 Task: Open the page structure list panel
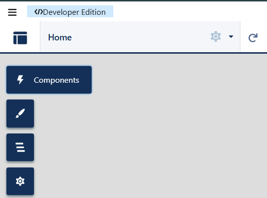(20, 147)
